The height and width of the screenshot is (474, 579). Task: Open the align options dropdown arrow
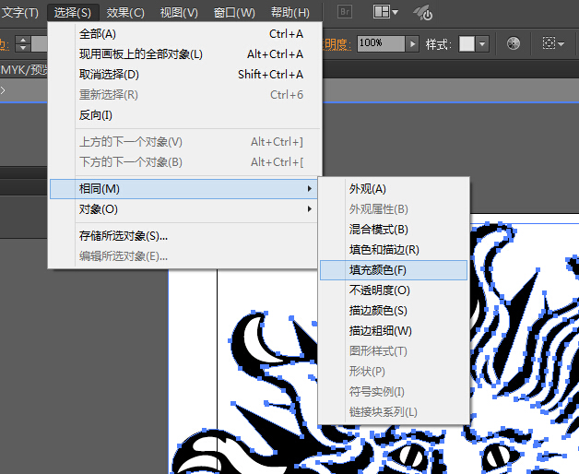point(561,44)
